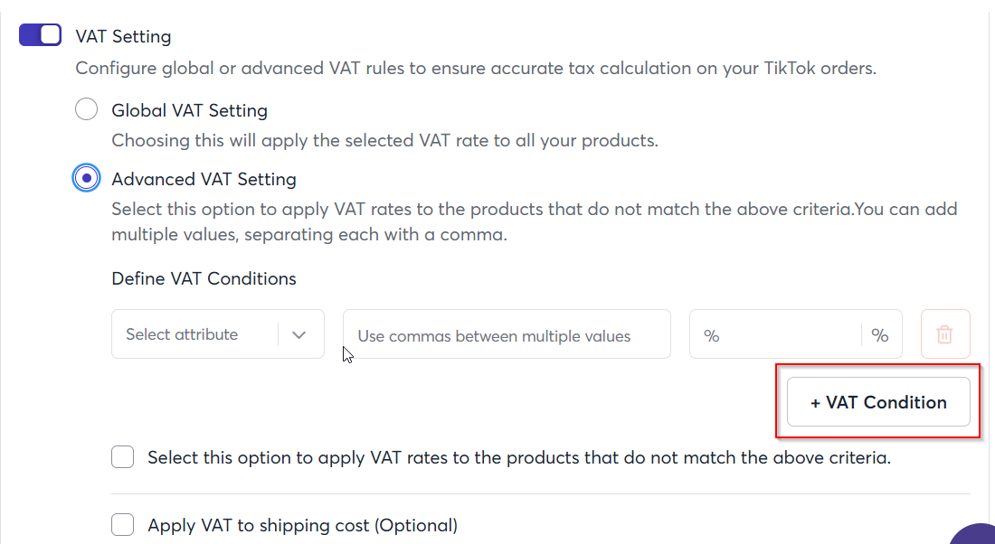The width and height of the screenshot is (995, 544).
Task: Click 'Apply VAT to shipping cost (Optional)' label
Action: 303,525
